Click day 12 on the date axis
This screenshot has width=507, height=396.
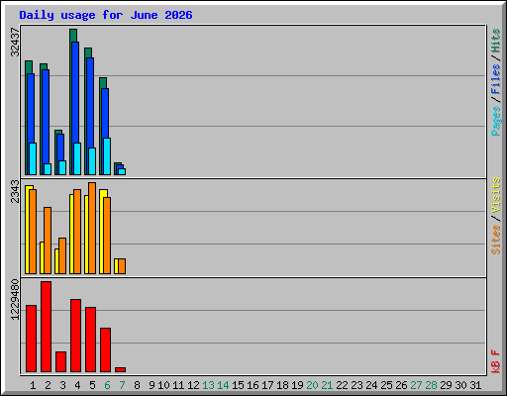pos(193,385)
